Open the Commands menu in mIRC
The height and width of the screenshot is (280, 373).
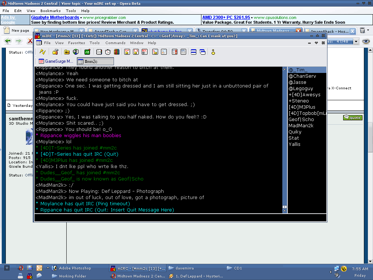(115, 43)
